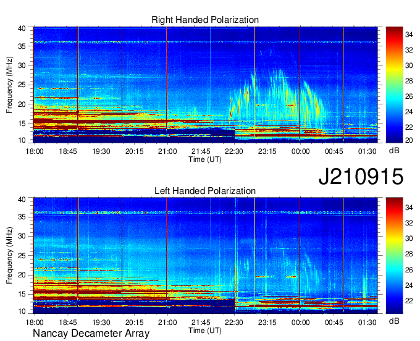Screen dimensions: 420x341
Task: Click the 10 MHz tick on the left-handed plot
Action: coord(22,311)
